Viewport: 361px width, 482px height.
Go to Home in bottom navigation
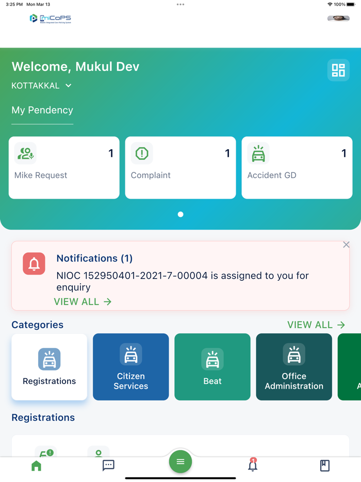[x=36, y=465]
